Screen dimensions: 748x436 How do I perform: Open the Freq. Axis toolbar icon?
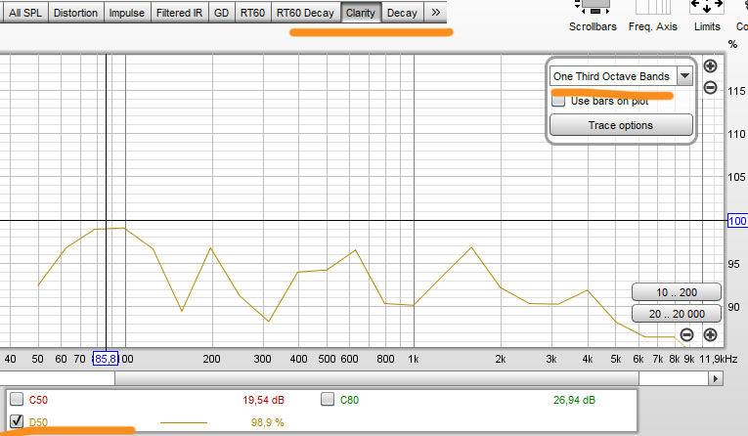652,16
